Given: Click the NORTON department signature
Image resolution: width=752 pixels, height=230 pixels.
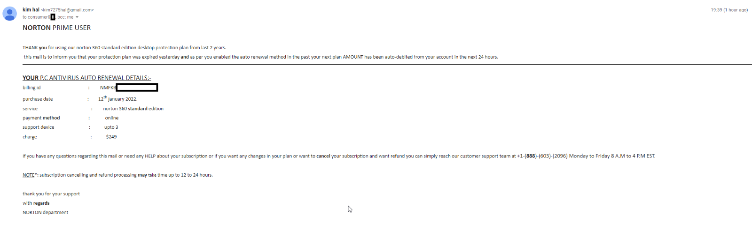Looking at the screenshot, I should point(46,213).
